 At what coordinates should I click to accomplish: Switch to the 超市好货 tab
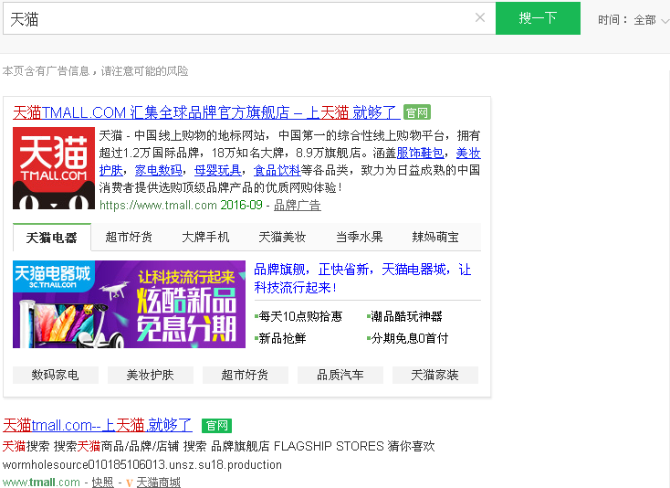click(129, 237)
